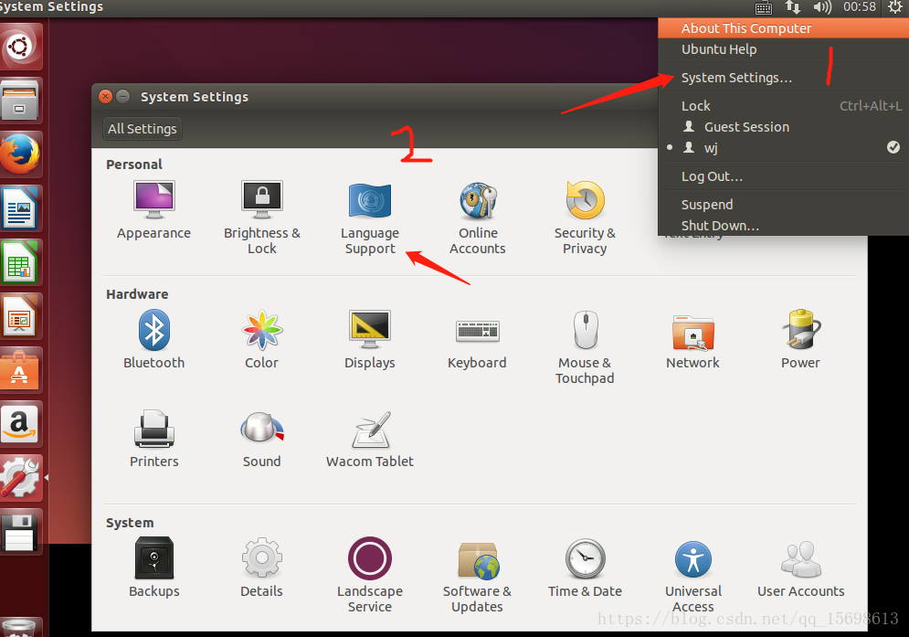
Task: Open Brightness & Lock settings
Action: 262,218
